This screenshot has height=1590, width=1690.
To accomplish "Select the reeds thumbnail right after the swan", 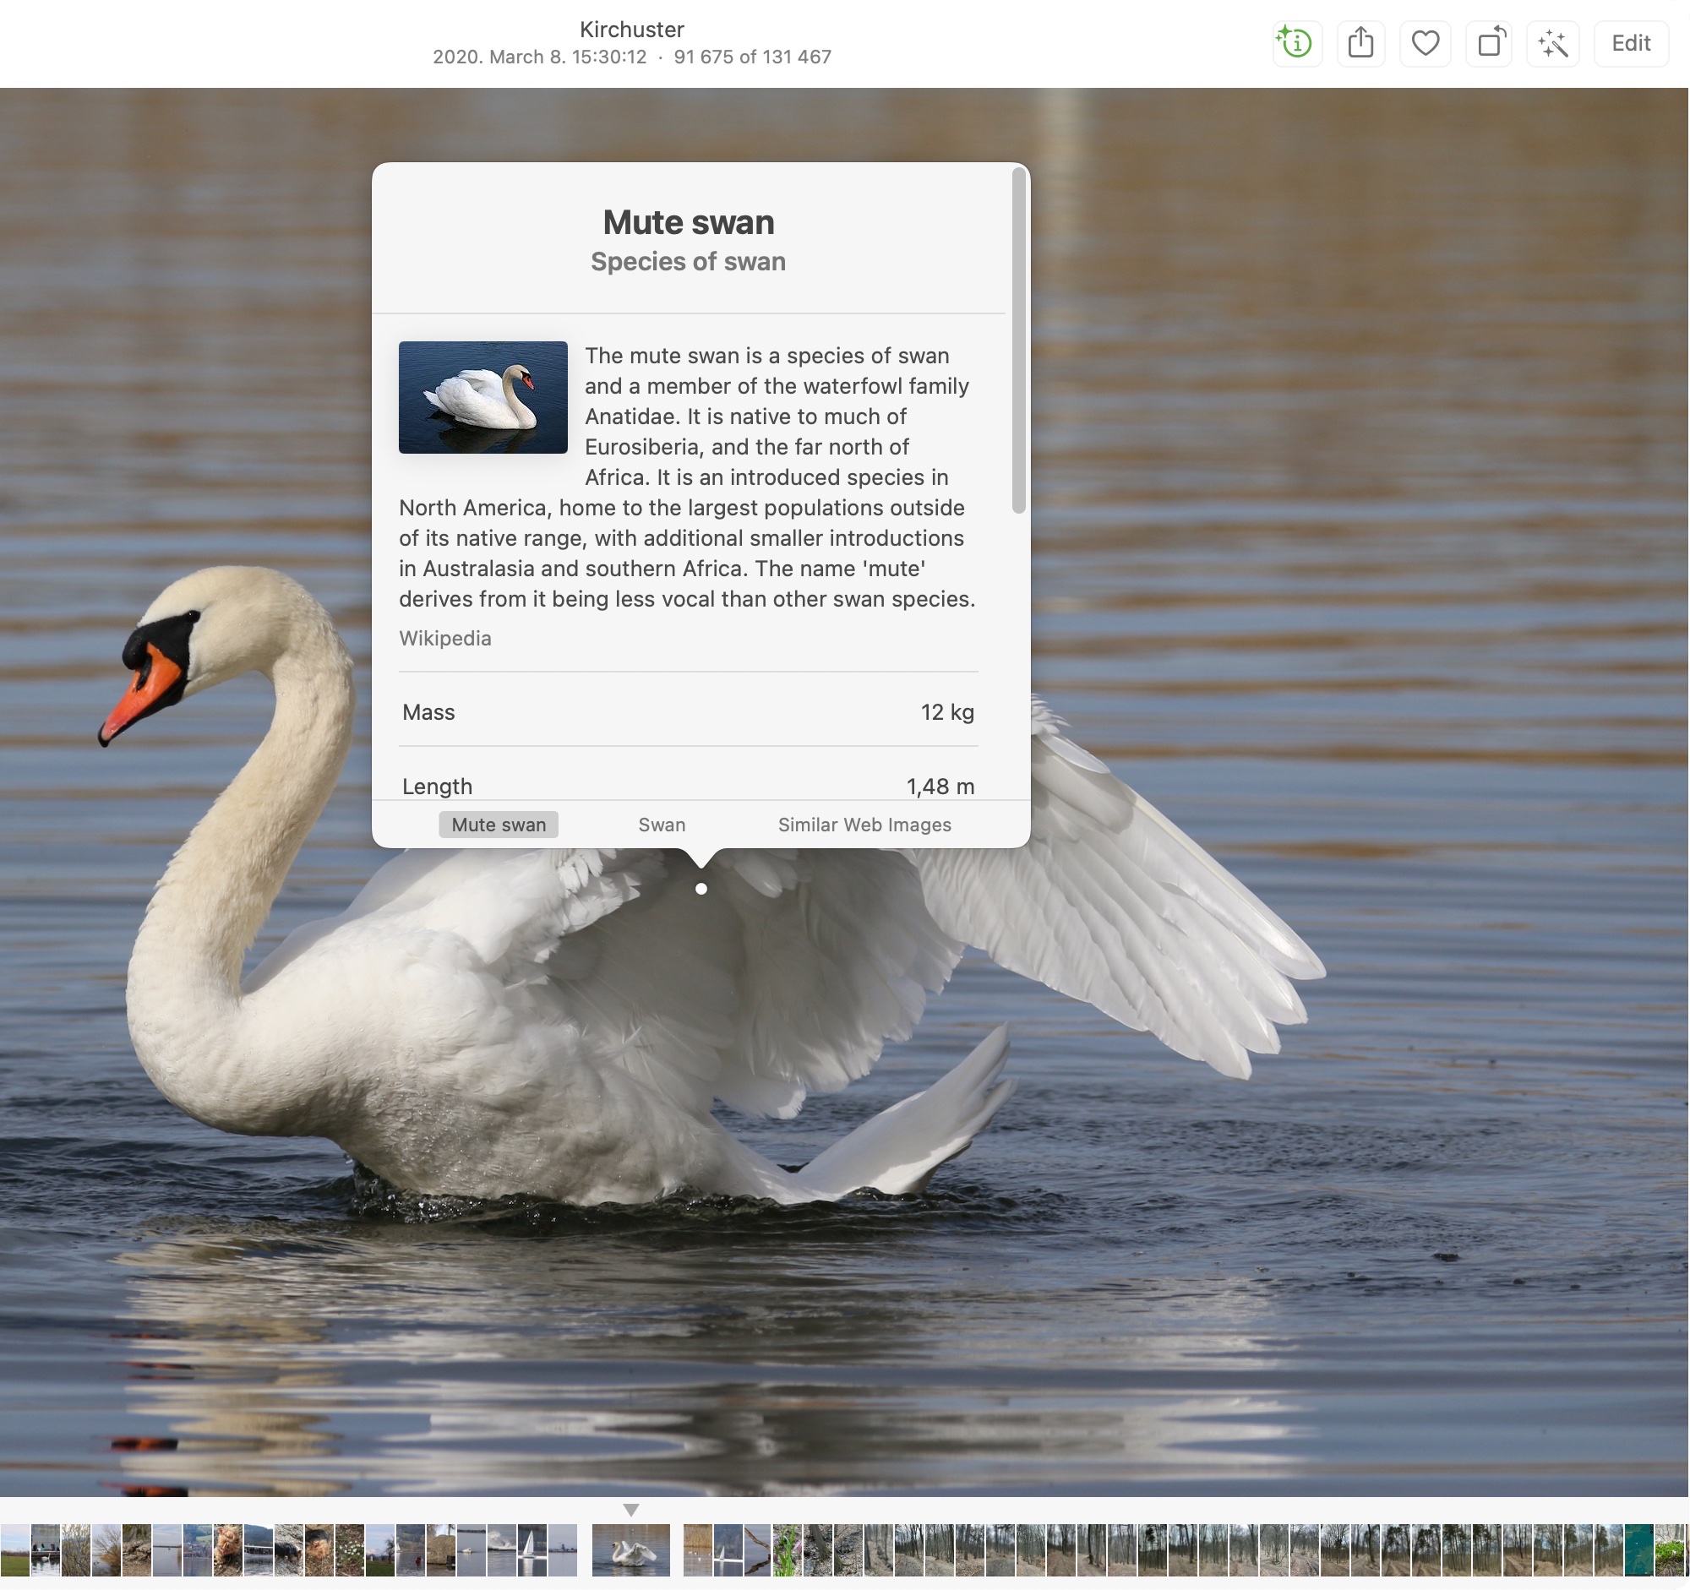I will tap(698, 1551).
